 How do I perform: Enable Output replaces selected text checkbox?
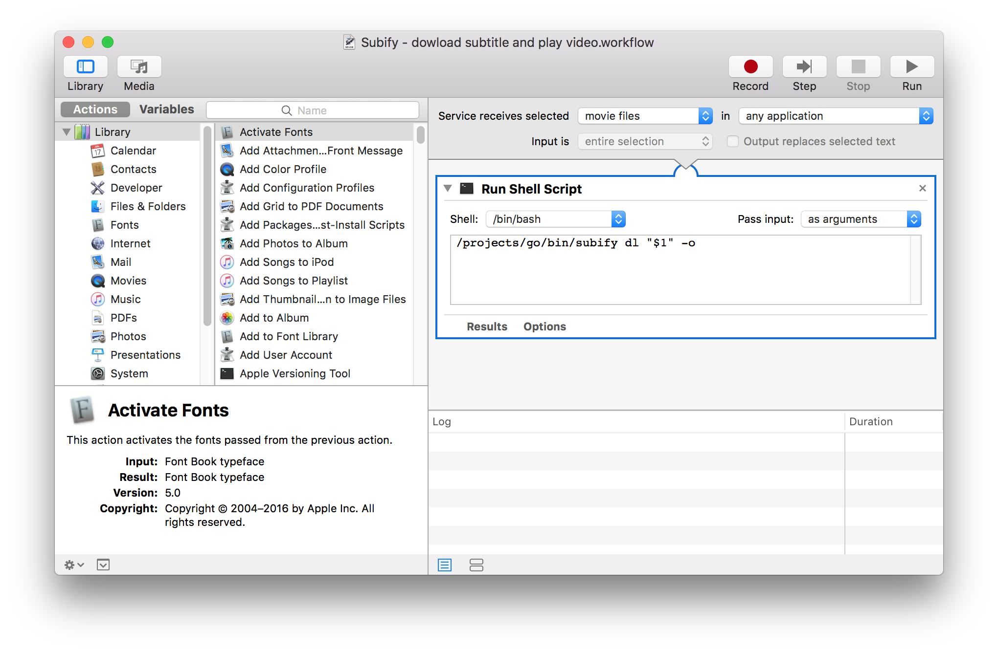732,141
